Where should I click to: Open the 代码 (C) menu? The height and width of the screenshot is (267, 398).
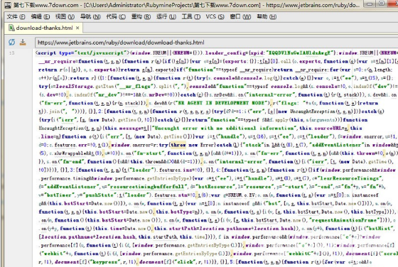pyautogui.click(x=116, y=17)
